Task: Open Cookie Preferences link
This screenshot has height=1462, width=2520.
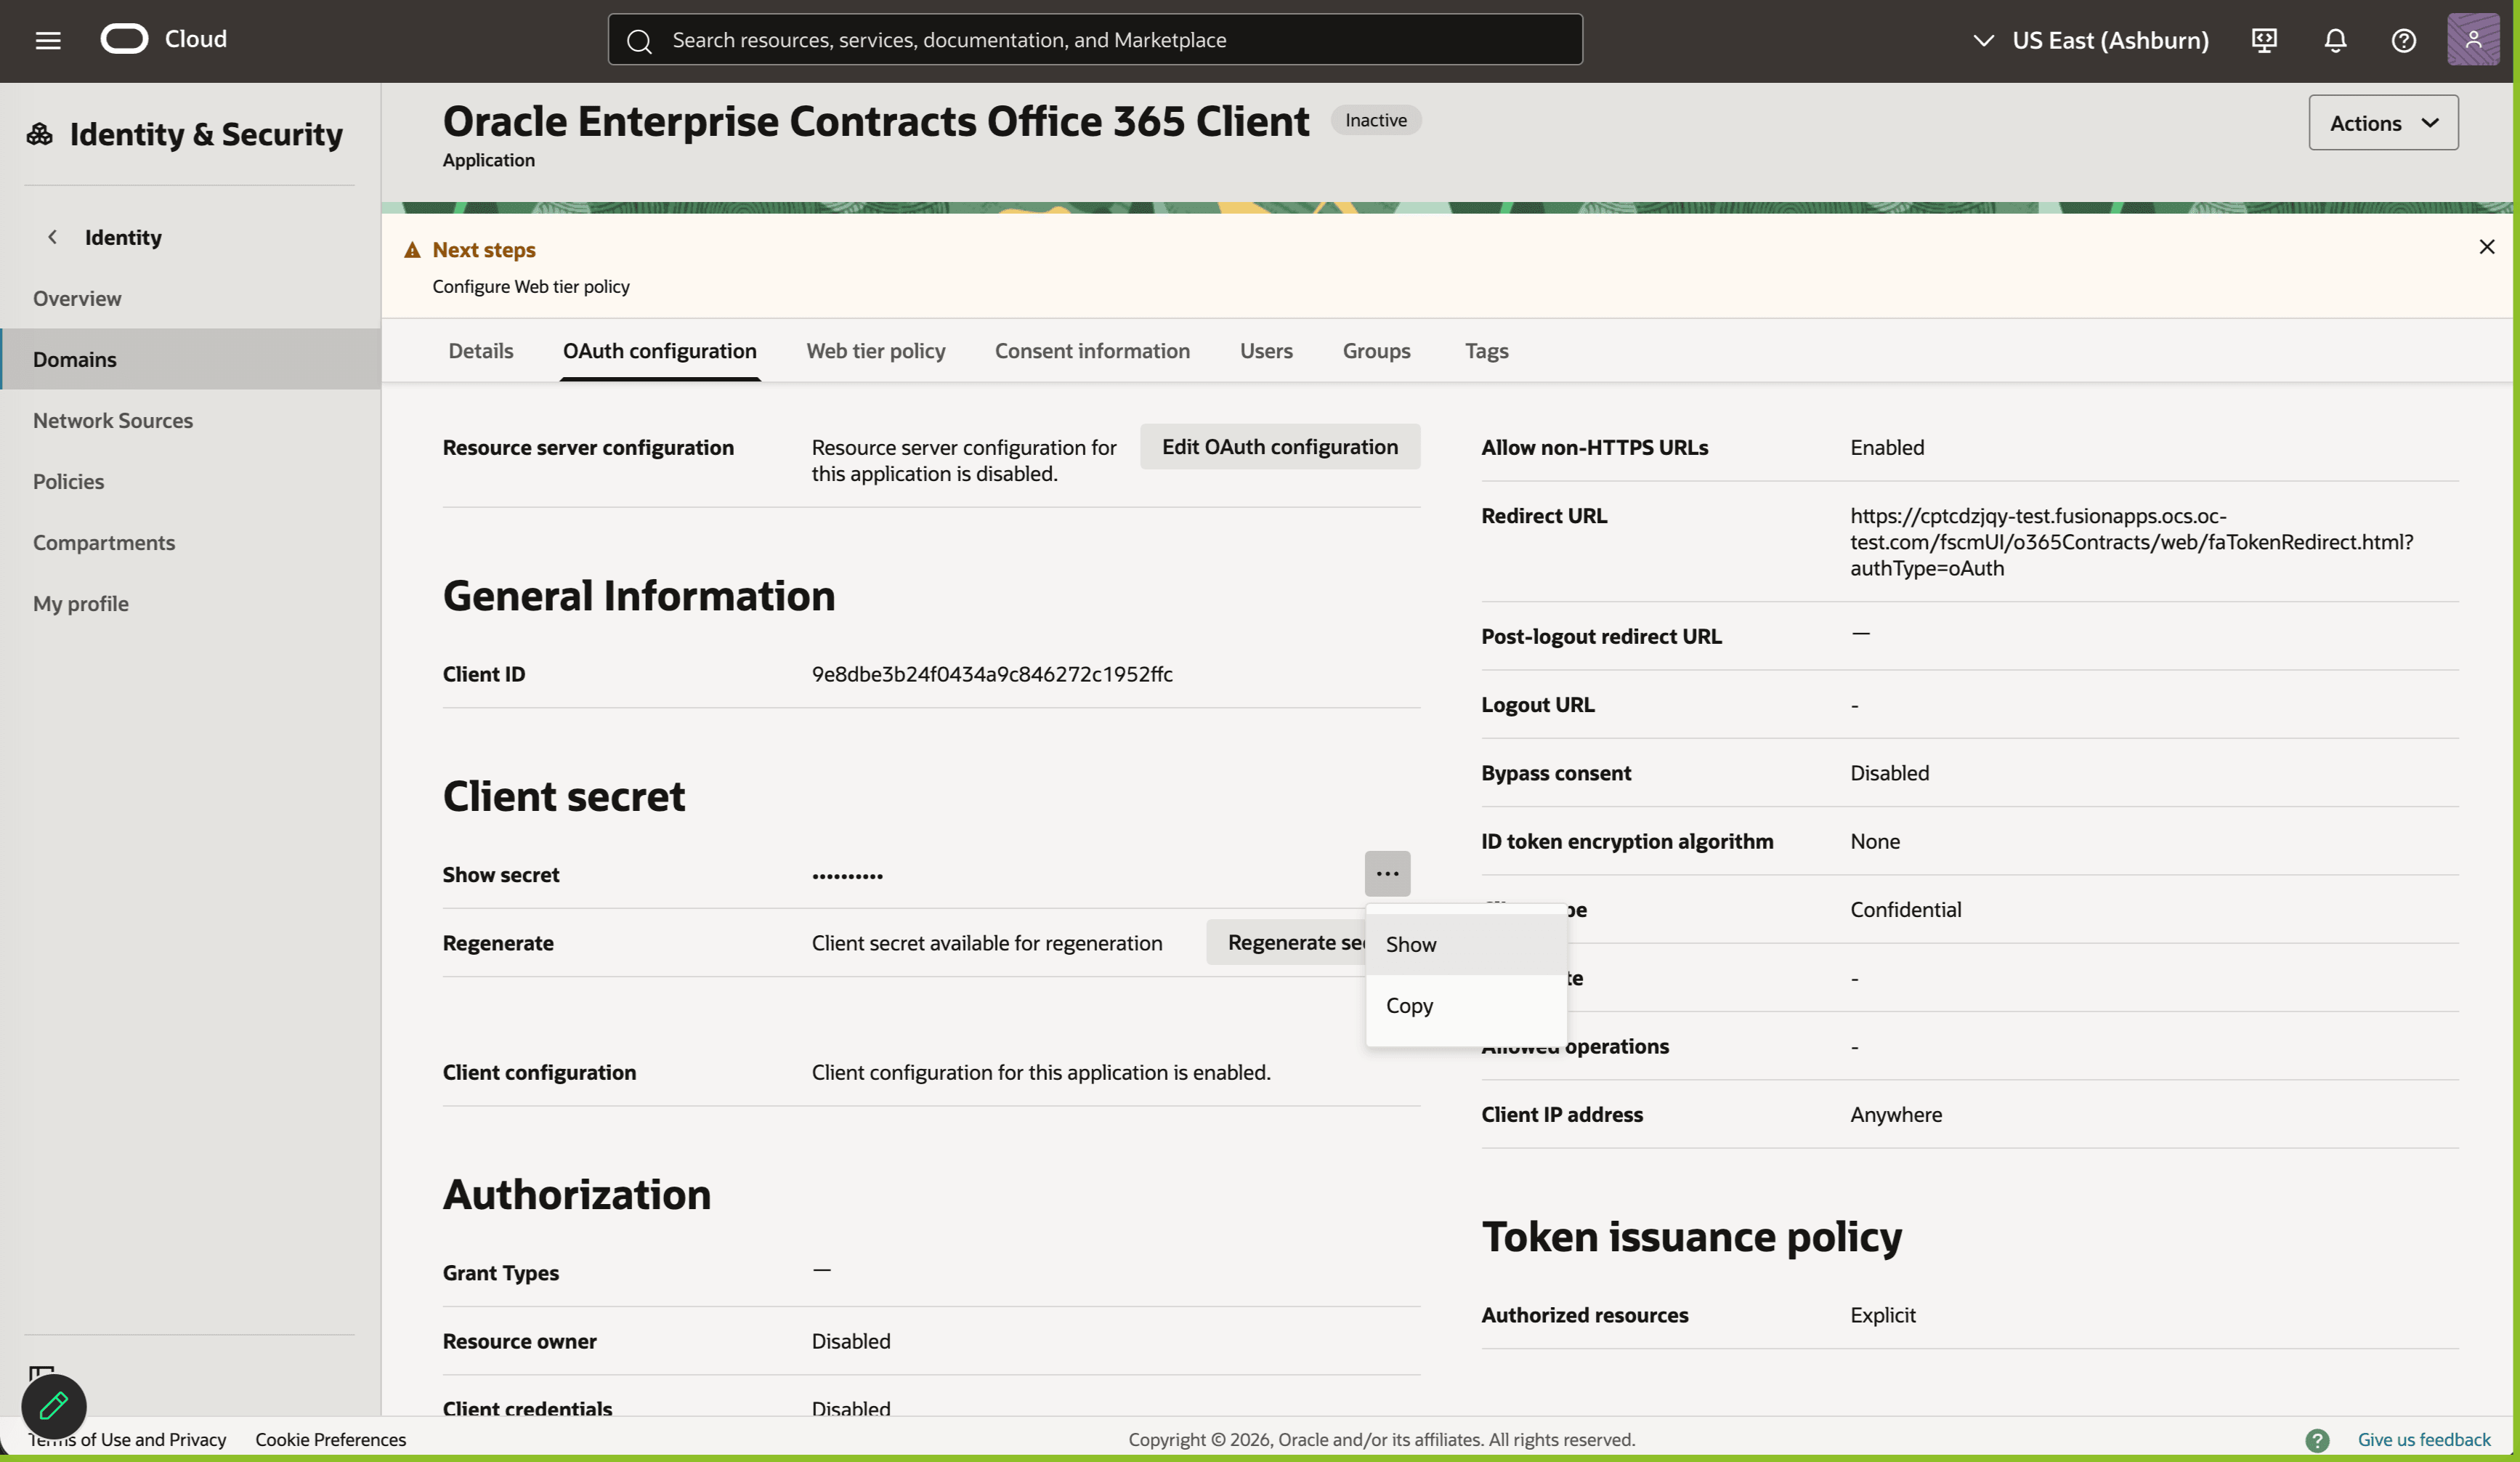Action: tap(331, 1440)
